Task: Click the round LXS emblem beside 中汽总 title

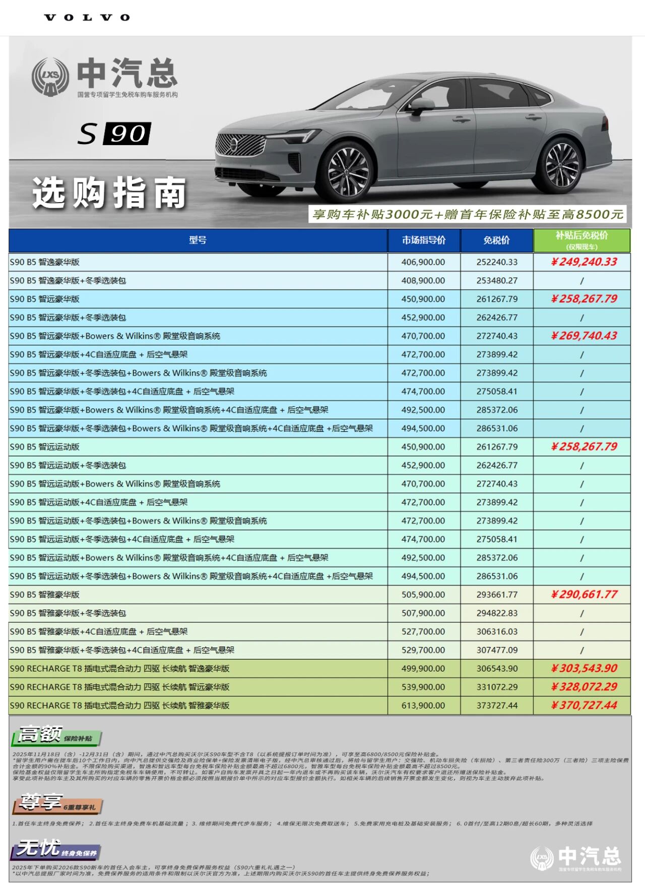Action: click(x=50, y=77)
